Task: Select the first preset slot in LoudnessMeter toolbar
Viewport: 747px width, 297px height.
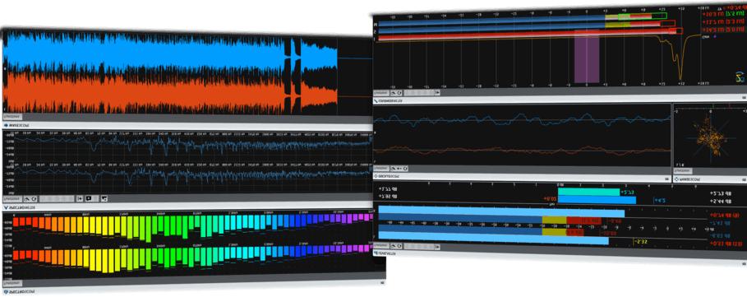Action: (407, 92)
